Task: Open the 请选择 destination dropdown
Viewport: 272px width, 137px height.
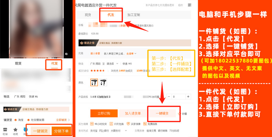Action: click(112, 64)
